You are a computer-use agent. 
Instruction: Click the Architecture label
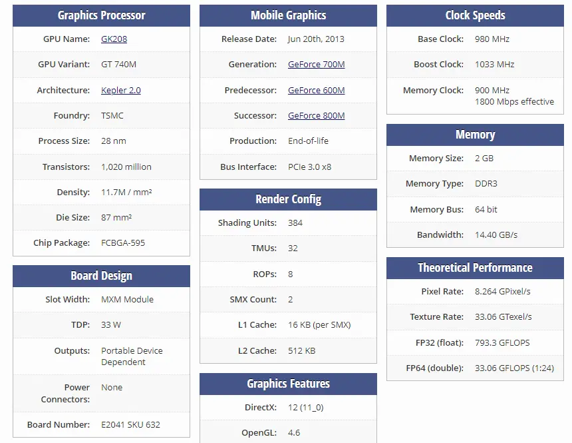[x=63, y=91]
